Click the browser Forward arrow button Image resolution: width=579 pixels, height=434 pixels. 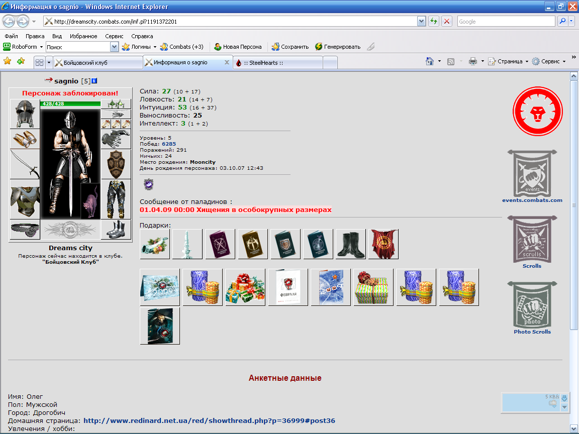point(23,22)
